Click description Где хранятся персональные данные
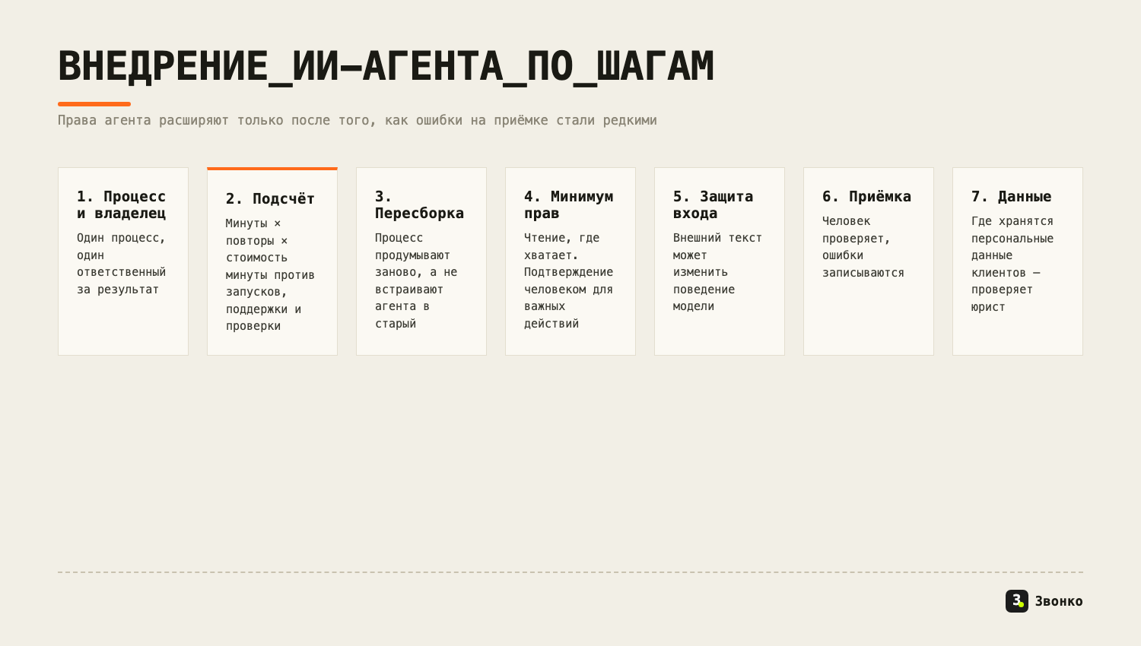The height and width of the screenshot is (646, 1141). 1012,264
